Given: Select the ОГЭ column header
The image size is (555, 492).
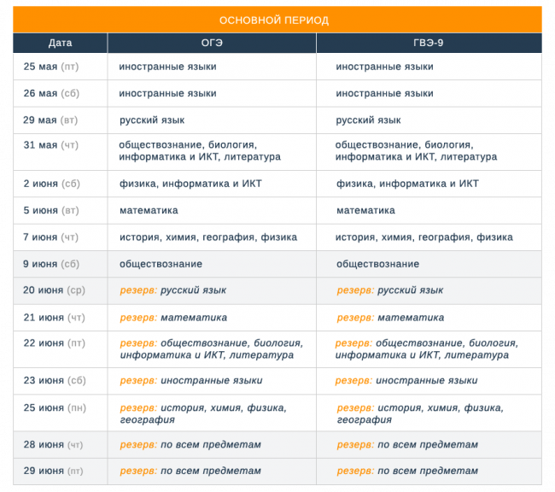Looking at the screenshot, I should [x=211, y=43].
